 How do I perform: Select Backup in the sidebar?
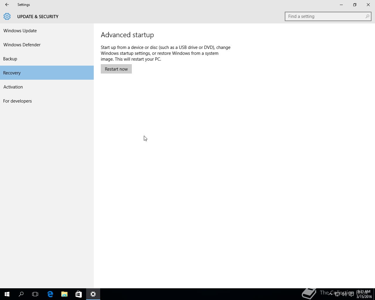(47, 59)
